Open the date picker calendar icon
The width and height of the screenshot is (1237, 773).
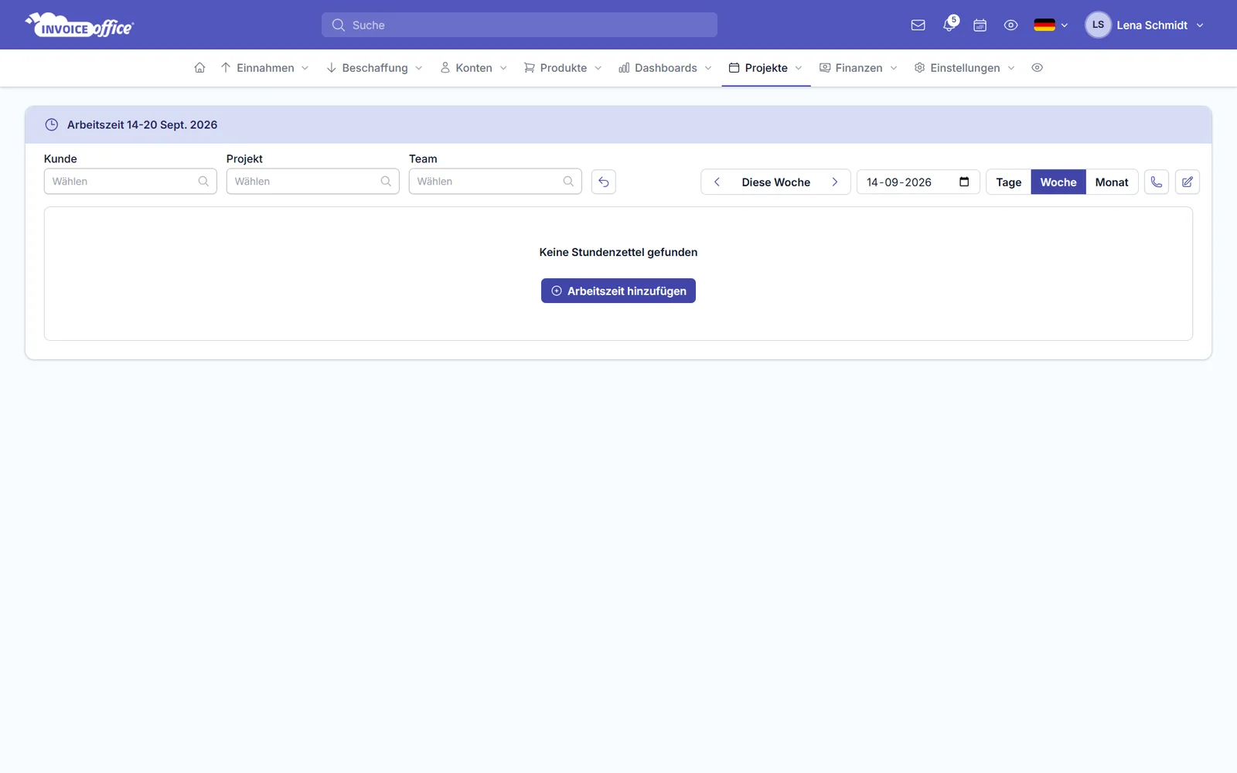pyautogui.click(x=964, y=182)
